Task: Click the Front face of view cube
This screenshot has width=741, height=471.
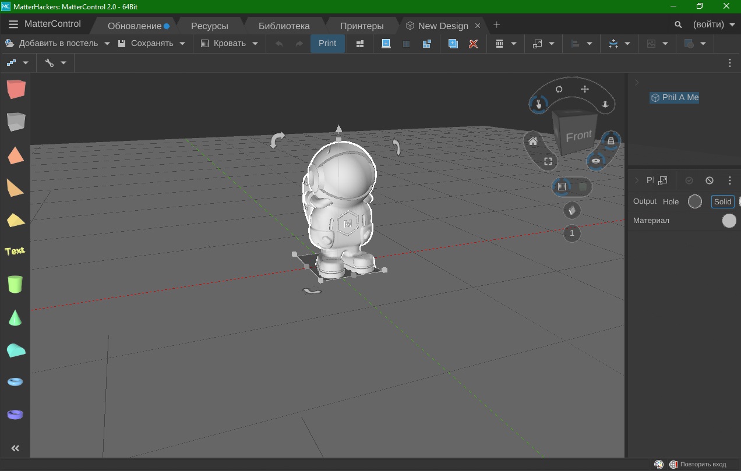Action: click(578, 136)
